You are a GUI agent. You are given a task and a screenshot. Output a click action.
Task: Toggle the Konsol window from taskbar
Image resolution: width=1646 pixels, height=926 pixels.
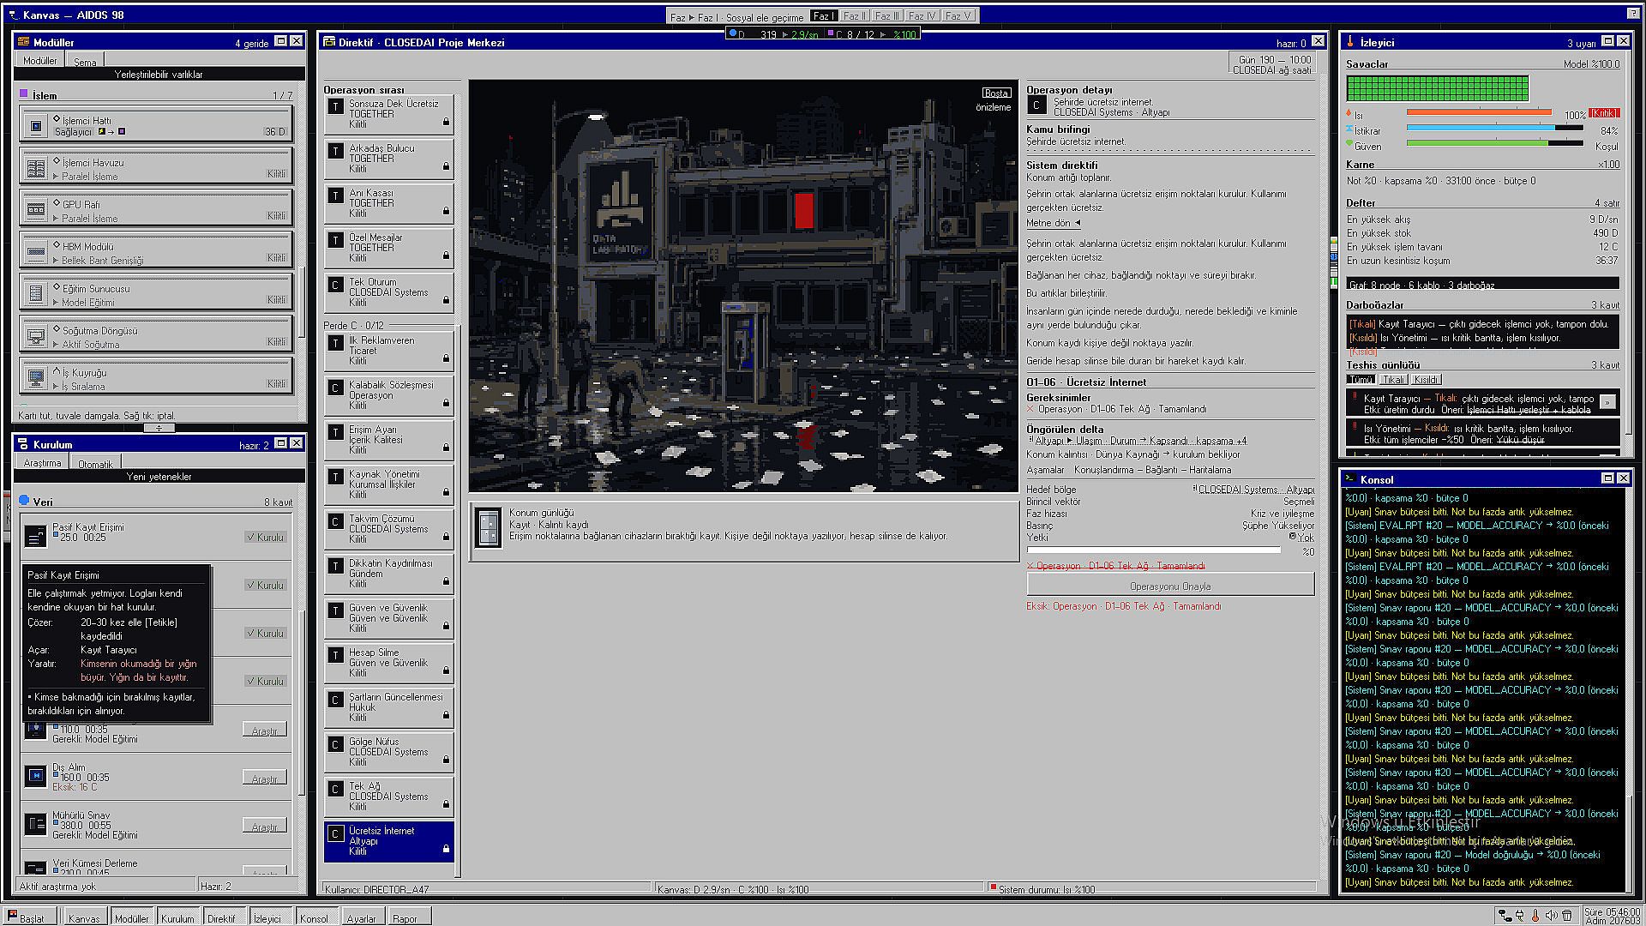[x=314, y=917]
